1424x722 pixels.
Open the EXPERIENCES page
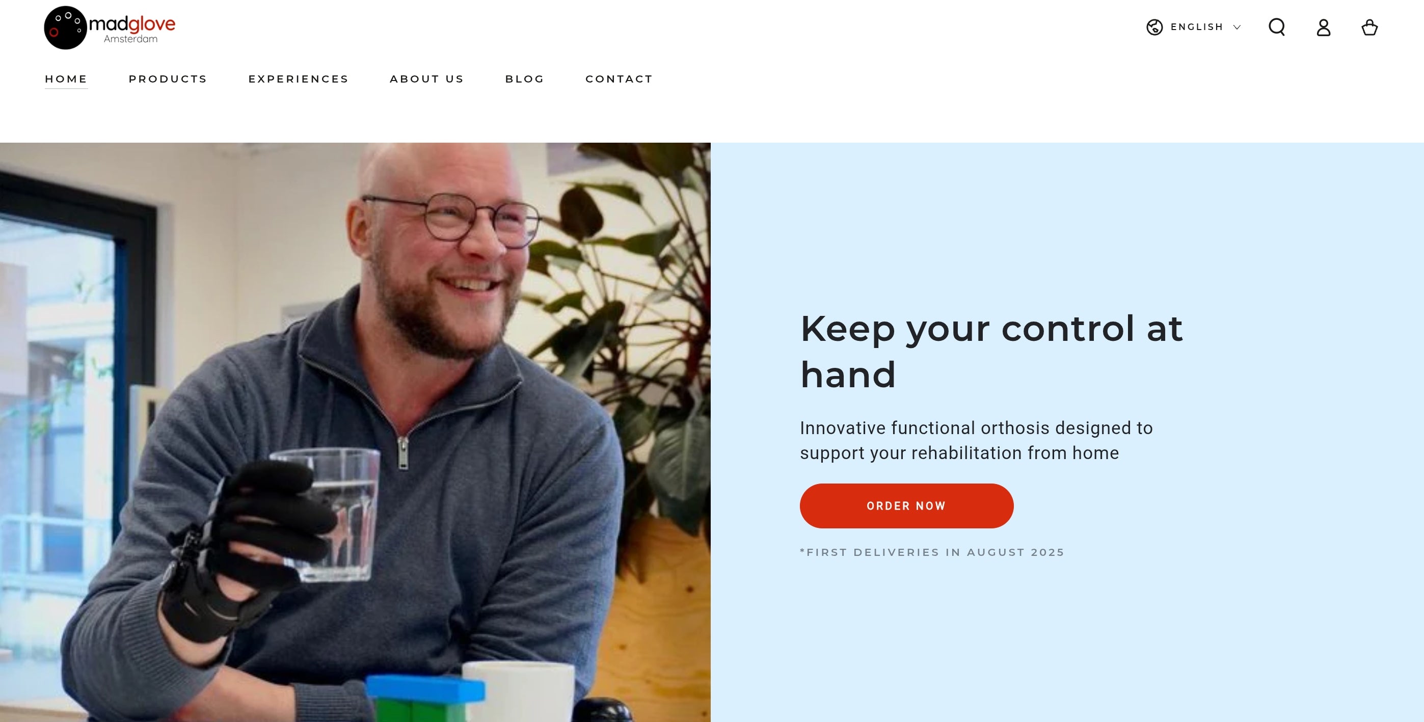[x=299, y=79]
